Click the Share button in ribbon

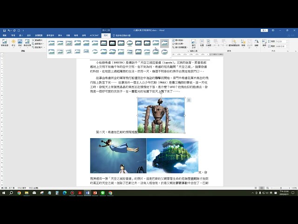pyautogui.click(x=291, y=35)
